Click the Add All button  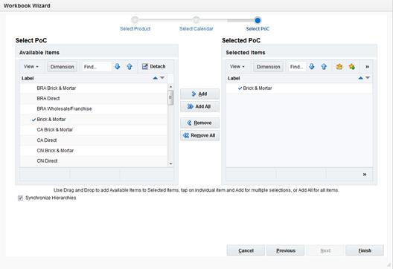199,106
